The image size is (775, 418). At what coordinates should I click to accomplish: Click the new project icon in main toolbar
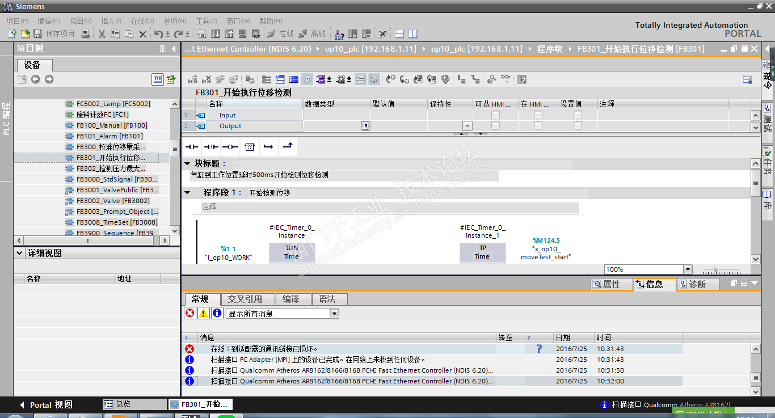click(x=11, y=34)
